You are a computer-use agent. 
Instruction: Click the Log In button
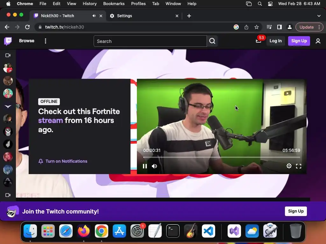click(x=275, y=41)
